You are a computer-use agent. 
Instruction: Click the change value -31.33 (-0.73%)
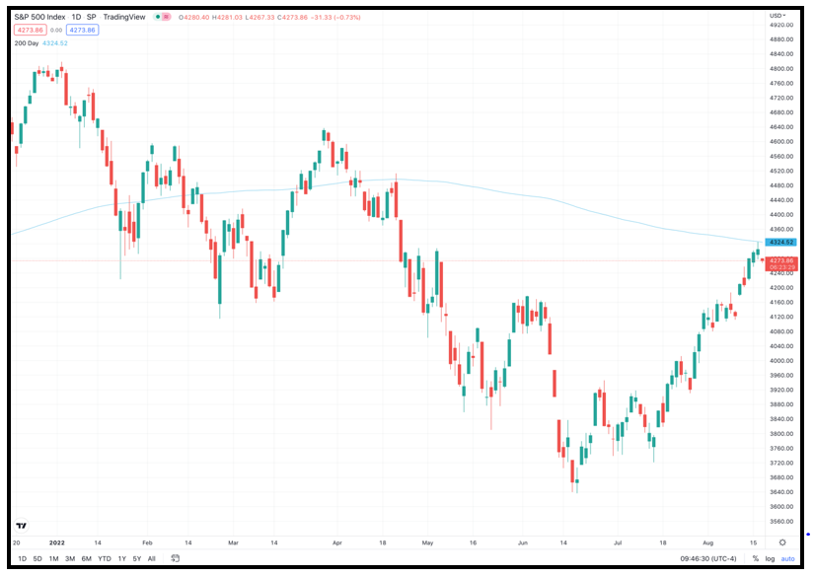(x=336, y=17)
